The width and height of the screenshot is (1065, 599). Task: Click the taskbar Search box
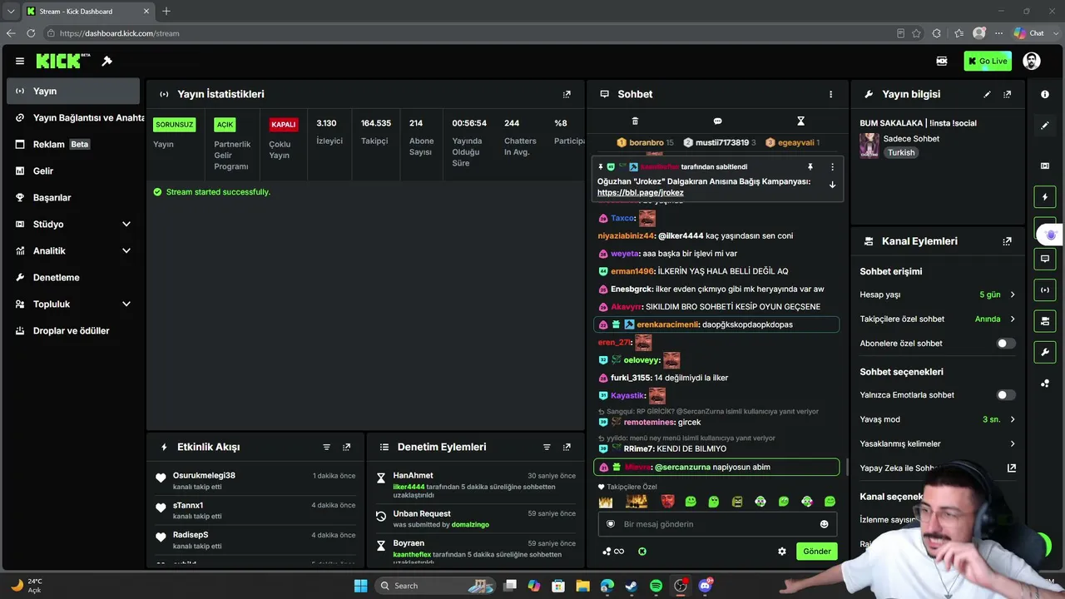435,586
